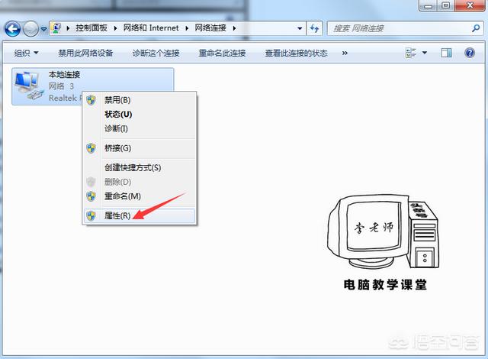488x359 pixels.
Task: Choose 属性(R) in context menu
Action: pyautogui.click(x=140, y=215)
